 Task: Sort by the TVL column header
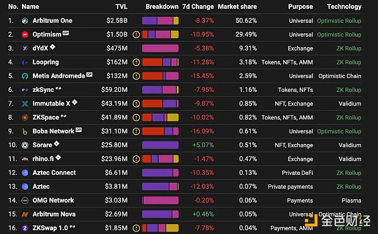[x=122, y=6]
